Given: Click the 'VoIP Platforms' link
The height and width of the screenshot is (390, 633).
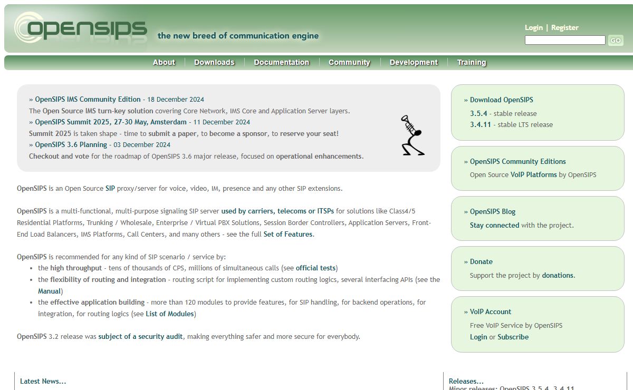Looking at the screenshot, I should tap(533, 174).
